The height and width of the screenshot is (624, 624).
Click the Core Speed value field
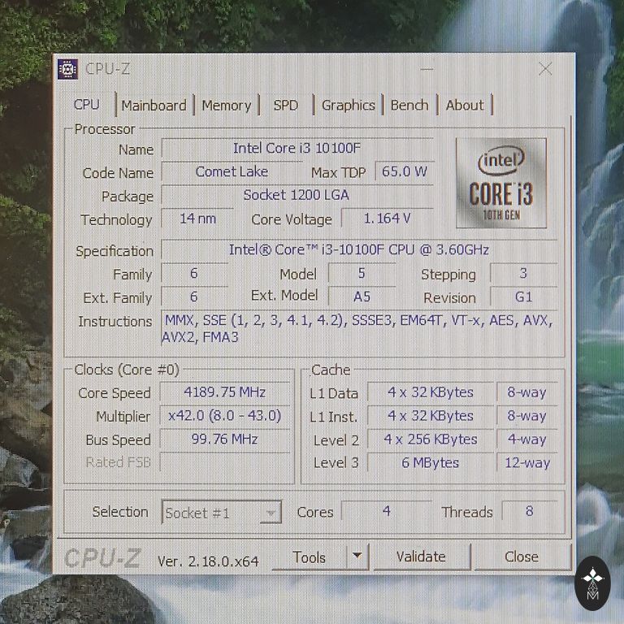225,392
